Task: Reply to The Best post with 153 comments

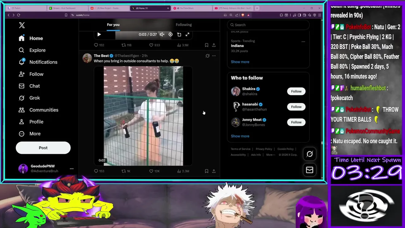Action: (x=99, y=171)
